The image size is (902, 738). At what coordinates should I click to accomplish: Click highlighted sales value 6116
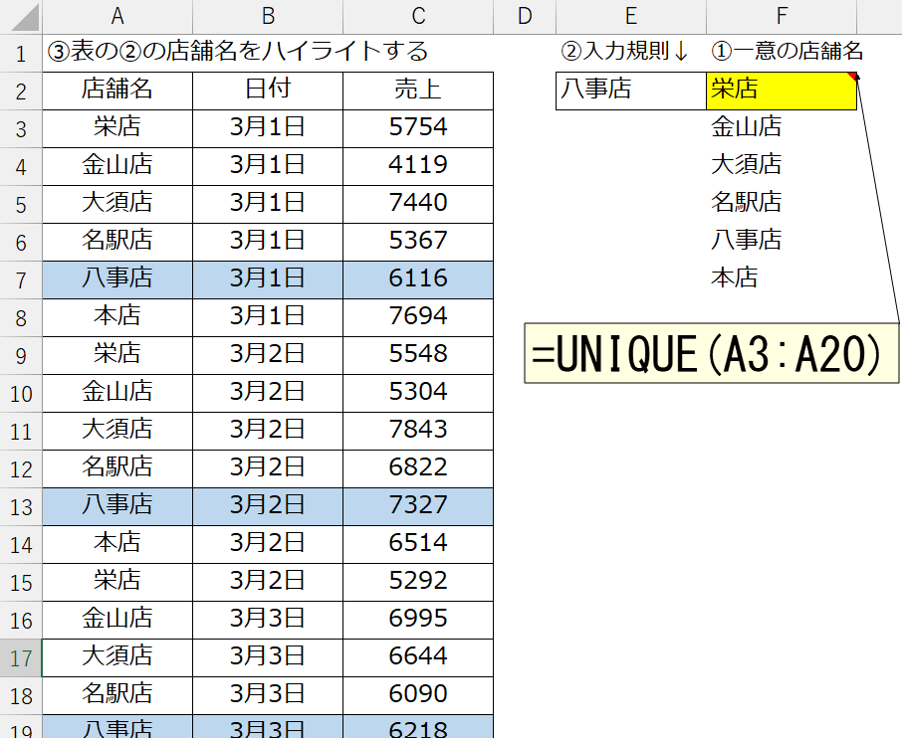click(418, 279)
